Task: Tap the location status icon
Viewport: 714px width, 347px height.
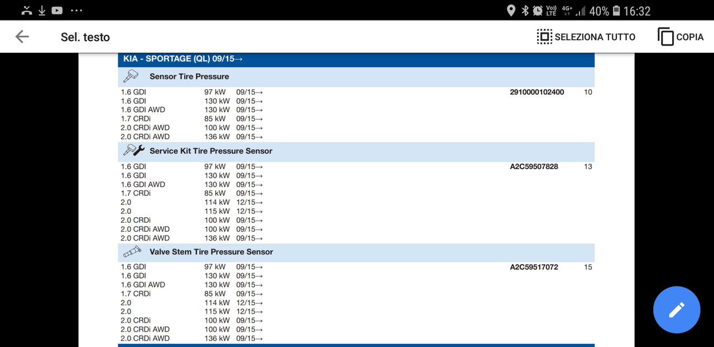Action: coord(510,11)
